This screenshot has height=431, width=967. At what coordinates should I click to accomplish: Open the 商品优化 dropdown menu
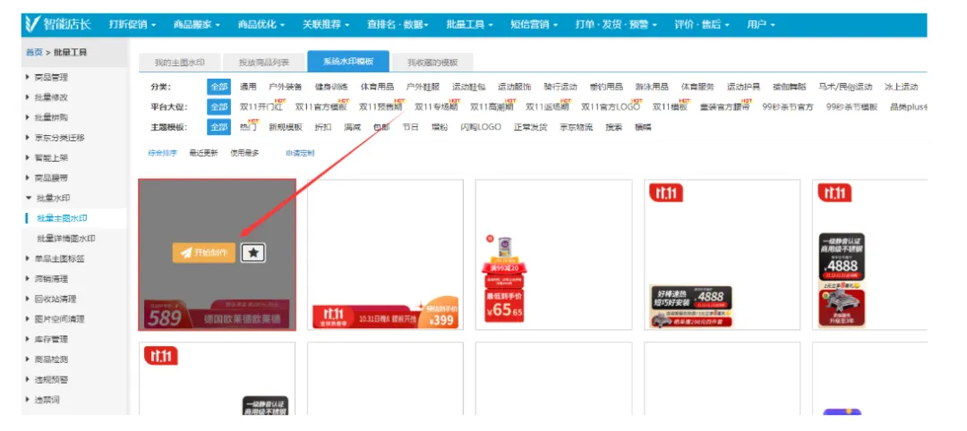pyautogui.click(x=261, y=25)
